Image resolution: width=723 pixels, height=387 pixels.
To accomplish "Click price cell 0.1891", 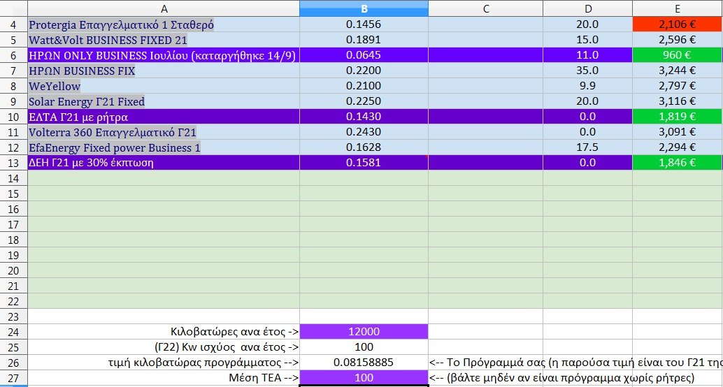I will [x=364, y=40].
